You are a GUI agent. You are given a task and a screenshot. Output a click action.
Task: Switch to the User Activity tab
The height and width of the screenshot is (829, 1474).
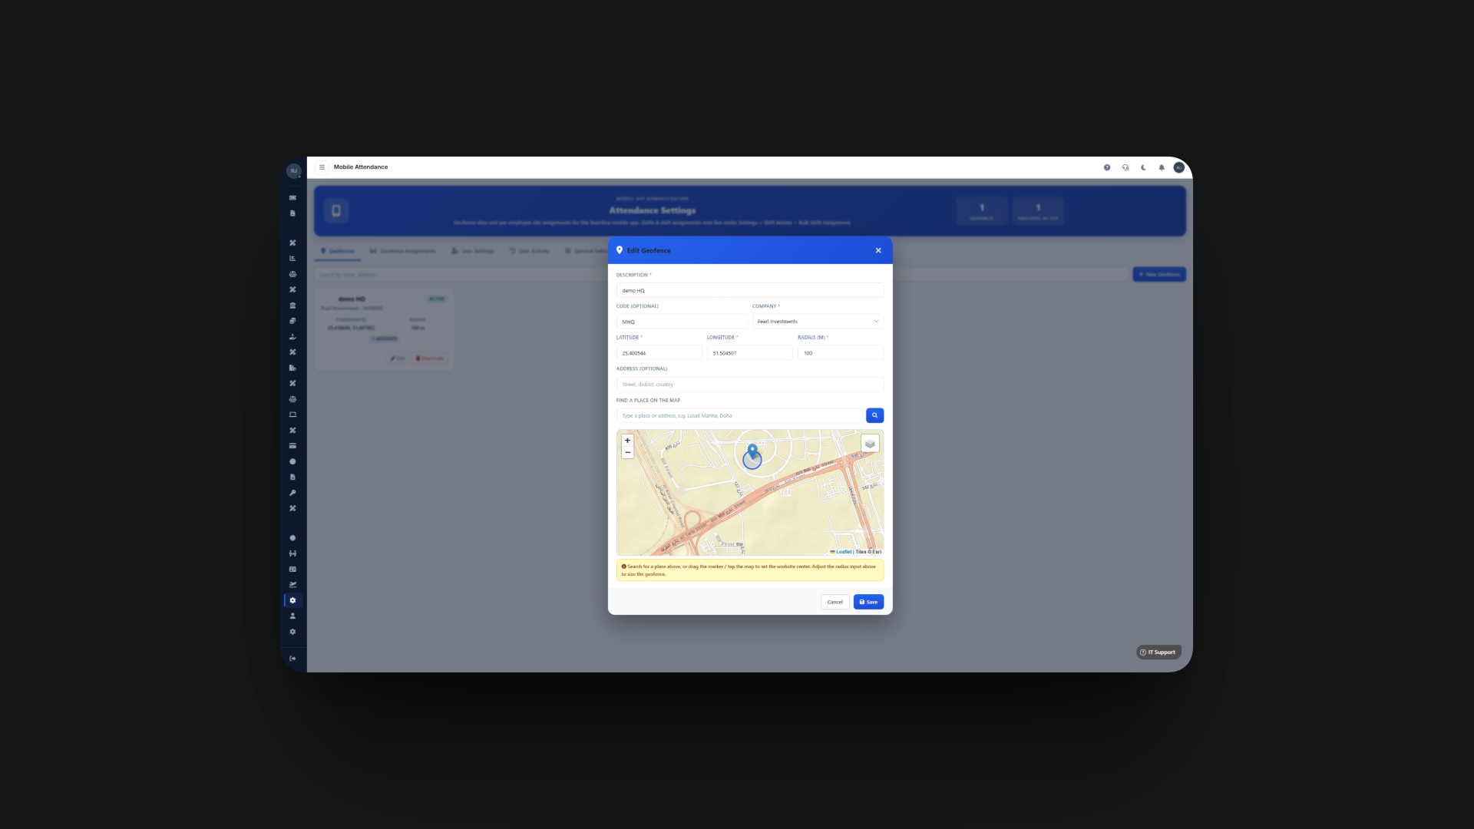[x=530, y=251]
